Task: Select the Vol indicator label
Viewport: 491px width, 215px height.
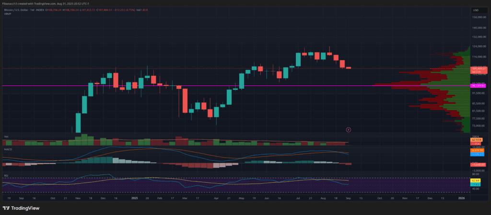Action: click(x=6, y=137)
